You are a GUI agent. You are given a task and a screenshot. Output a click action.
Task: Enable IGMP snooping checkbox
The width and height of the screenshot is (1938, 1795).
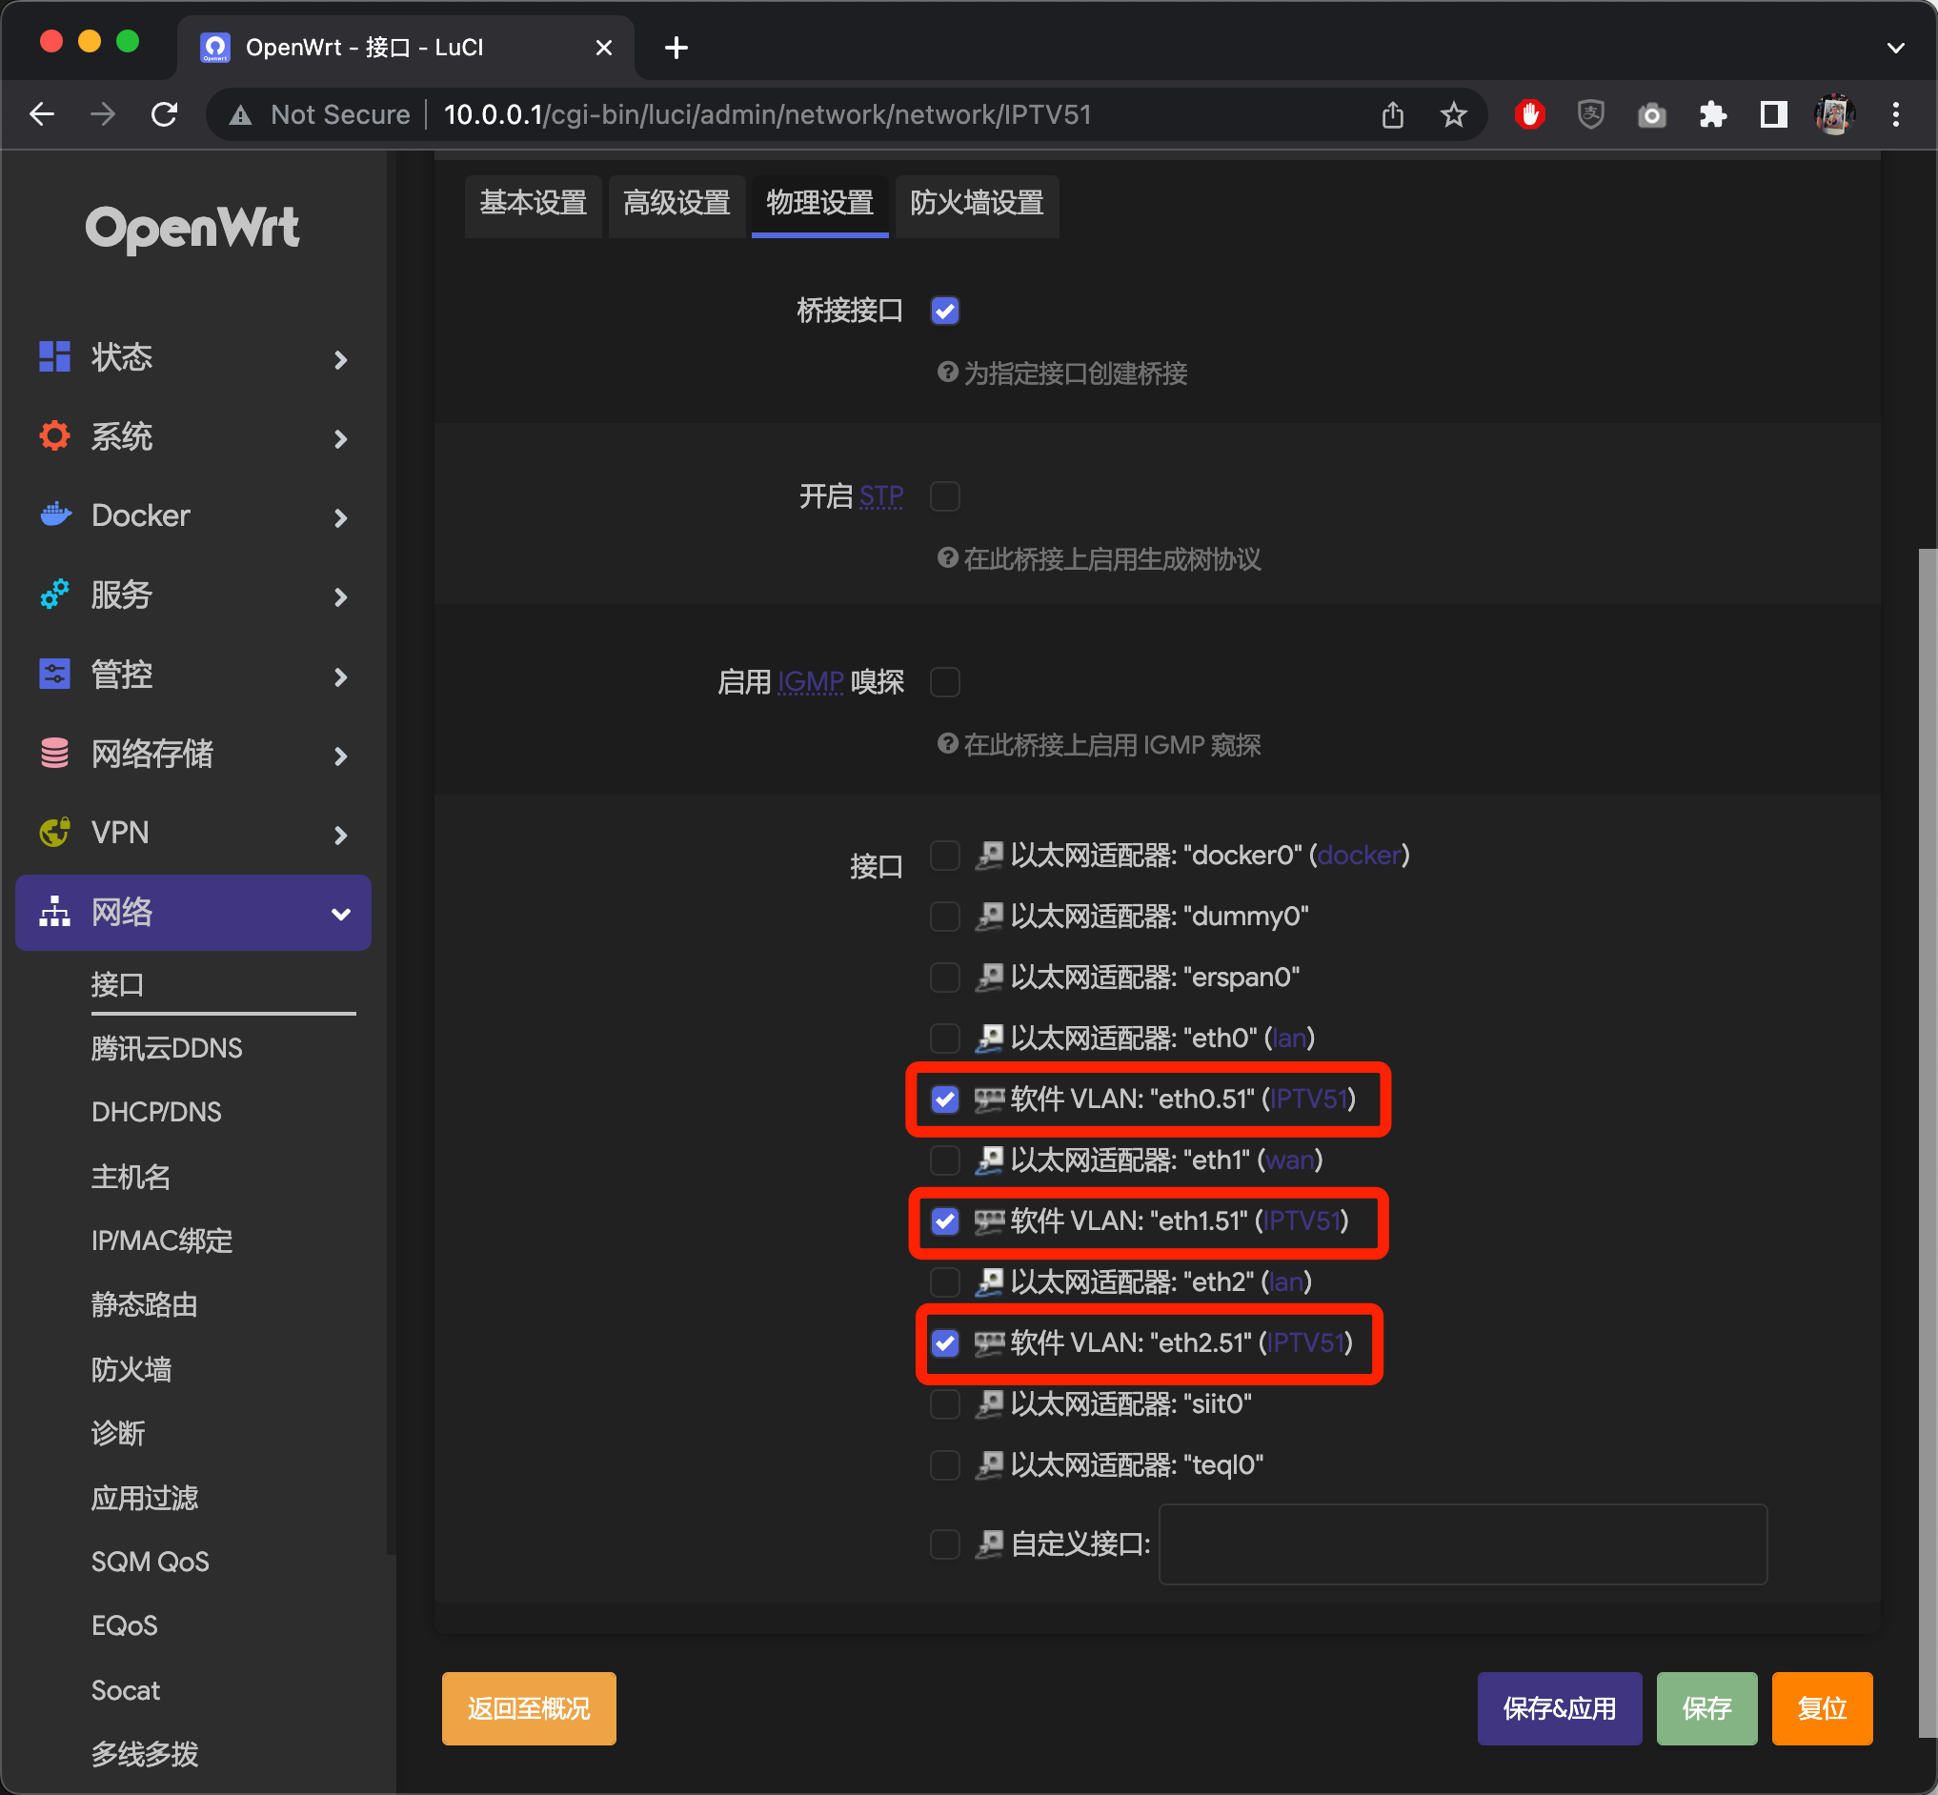tap(943, 681)
